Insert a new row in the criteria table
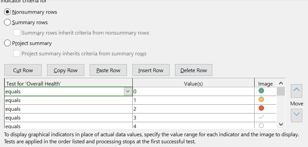This screenshot has width=308, height=147. [151, 70]
